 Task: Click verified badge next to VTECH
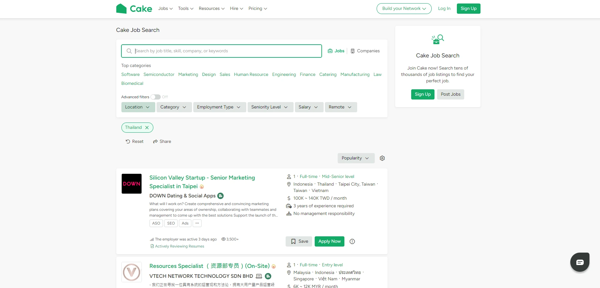(268, 276)
